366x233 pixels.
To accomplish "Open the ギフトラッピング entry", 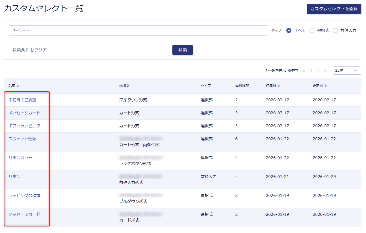I will (x=24, y=126).
